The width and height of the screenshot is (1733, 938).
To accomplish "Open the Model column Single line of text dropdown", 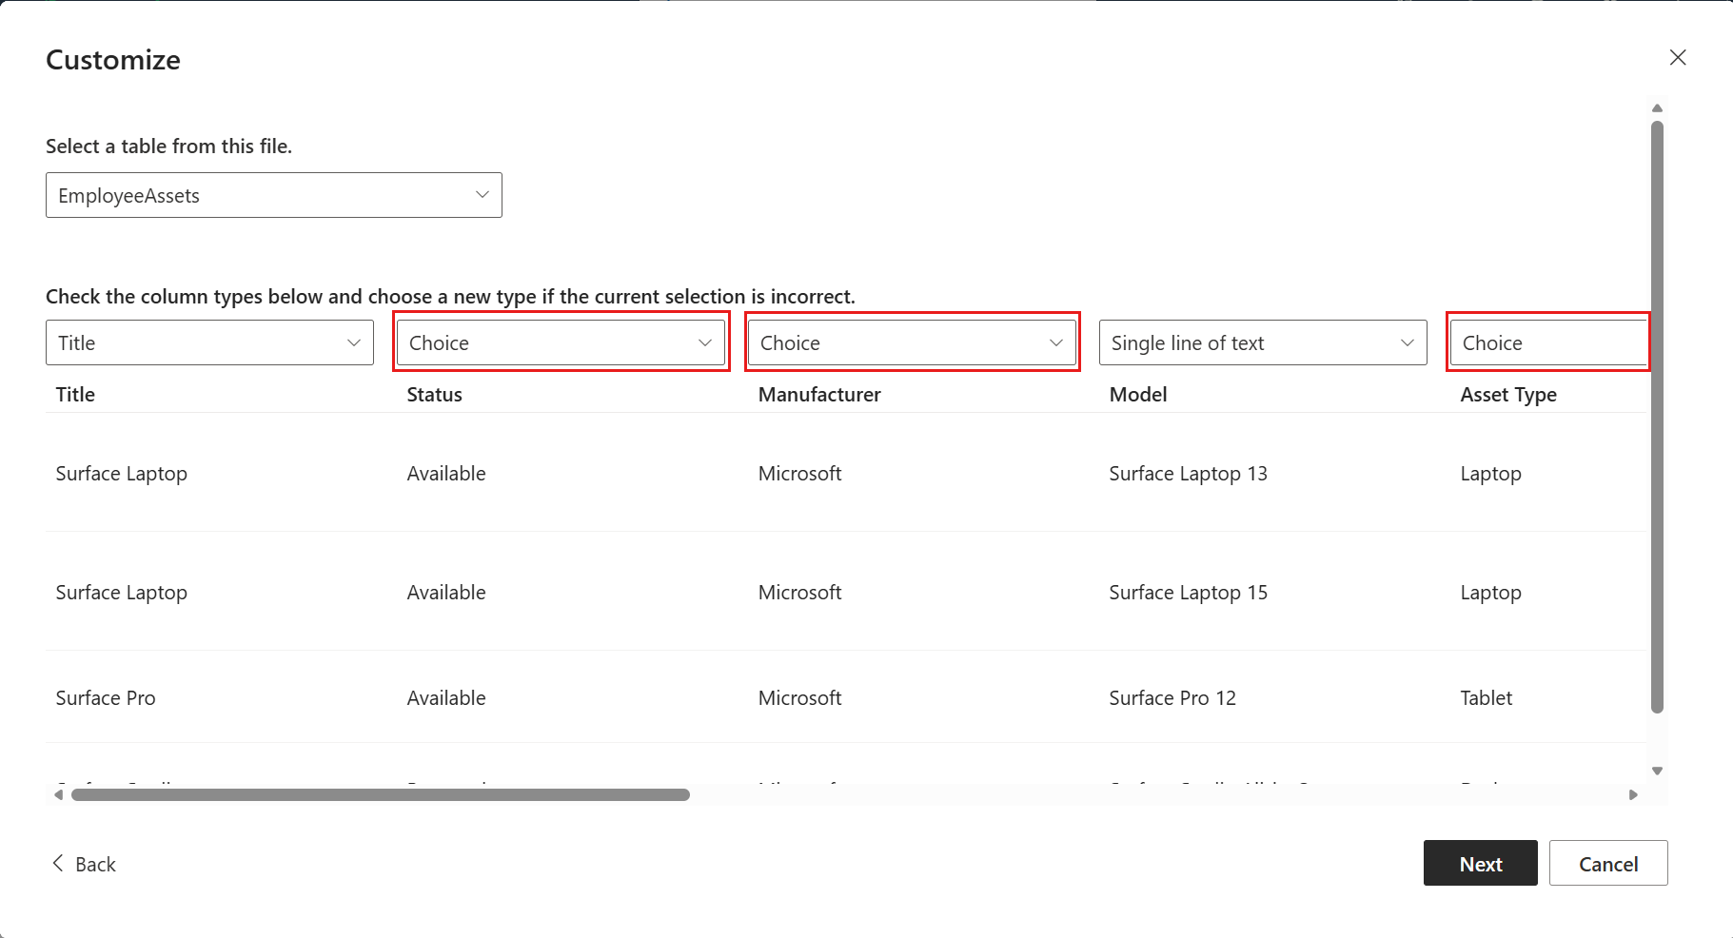I will [1263, 342].
